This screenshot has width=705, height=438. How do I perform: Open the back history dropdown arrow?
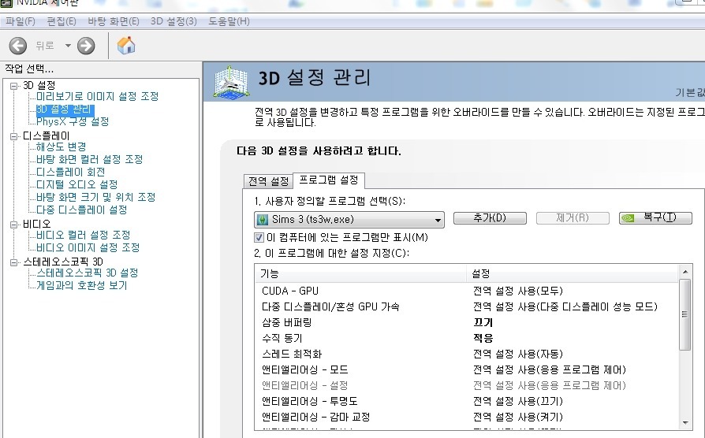pos(68,46)
